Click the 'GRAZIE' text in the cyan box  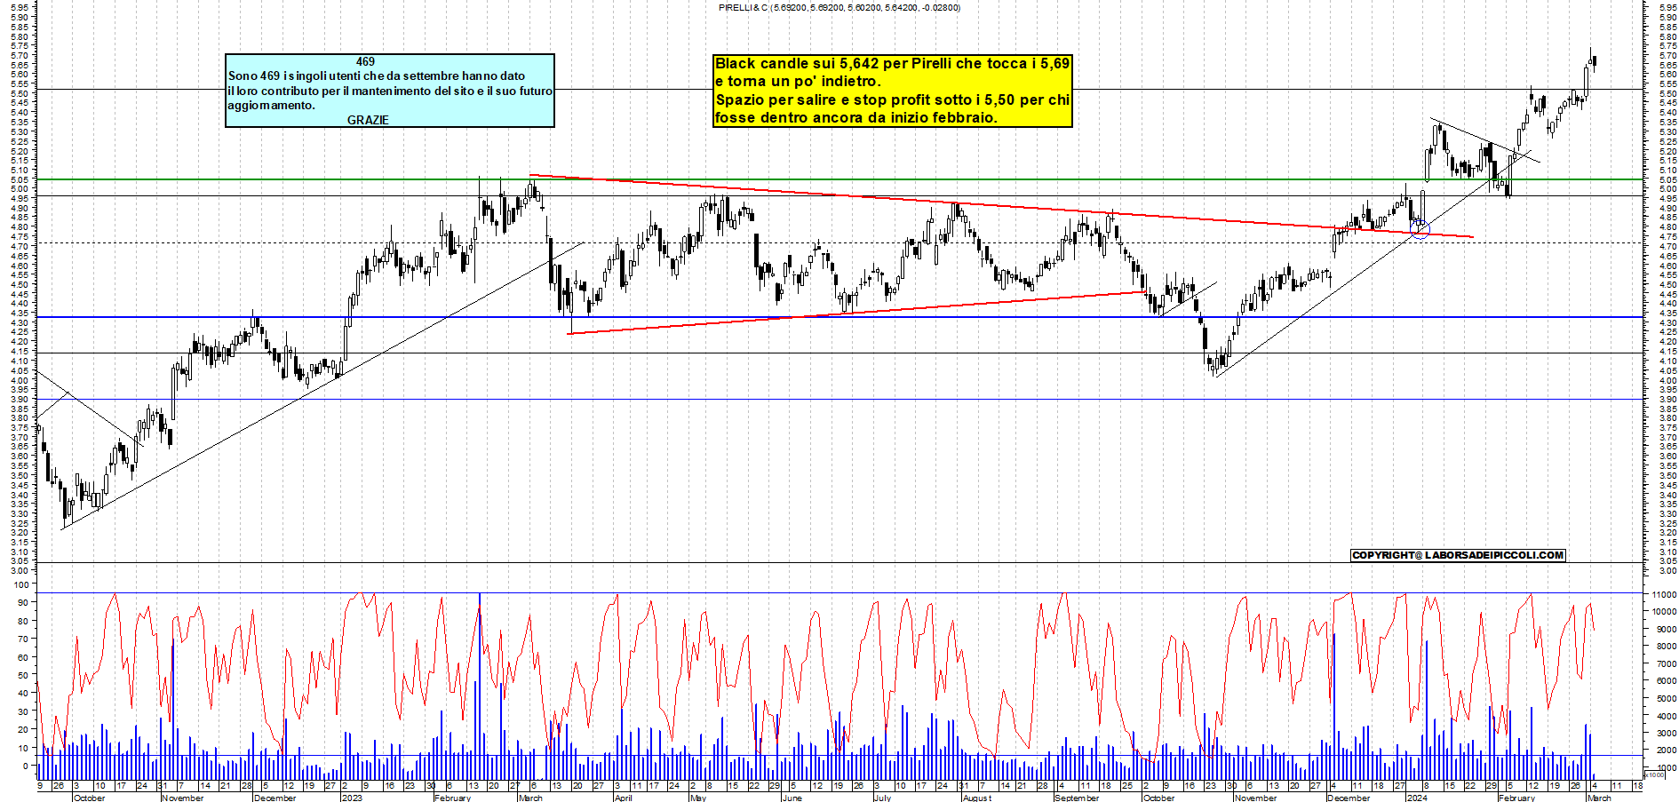point(368,120)
